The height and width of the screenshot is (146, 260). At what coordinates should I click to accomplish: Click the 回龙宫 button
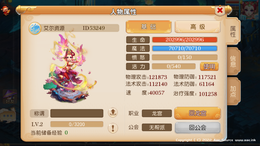pyautogui.click(x=198, y=113)
